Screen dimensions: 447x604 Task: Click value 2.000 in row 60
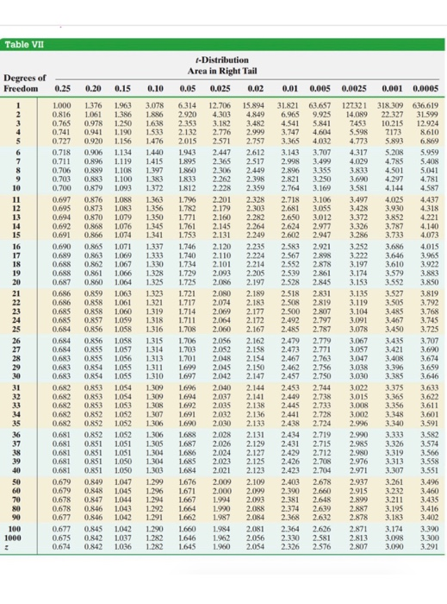(221, 491)
